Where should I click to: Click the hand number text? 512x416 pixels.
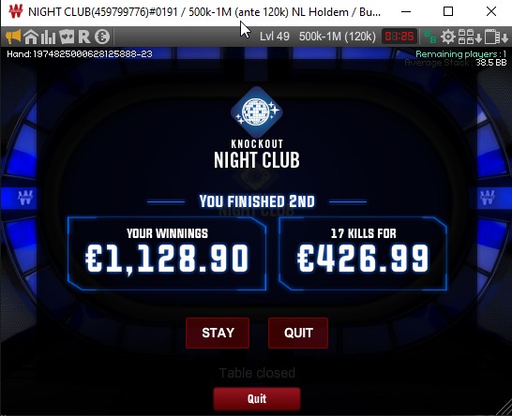point(80,53)
